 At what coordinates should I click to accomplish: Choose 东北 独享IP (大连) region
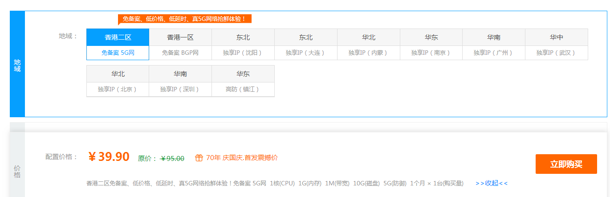(x=305, y=44)
